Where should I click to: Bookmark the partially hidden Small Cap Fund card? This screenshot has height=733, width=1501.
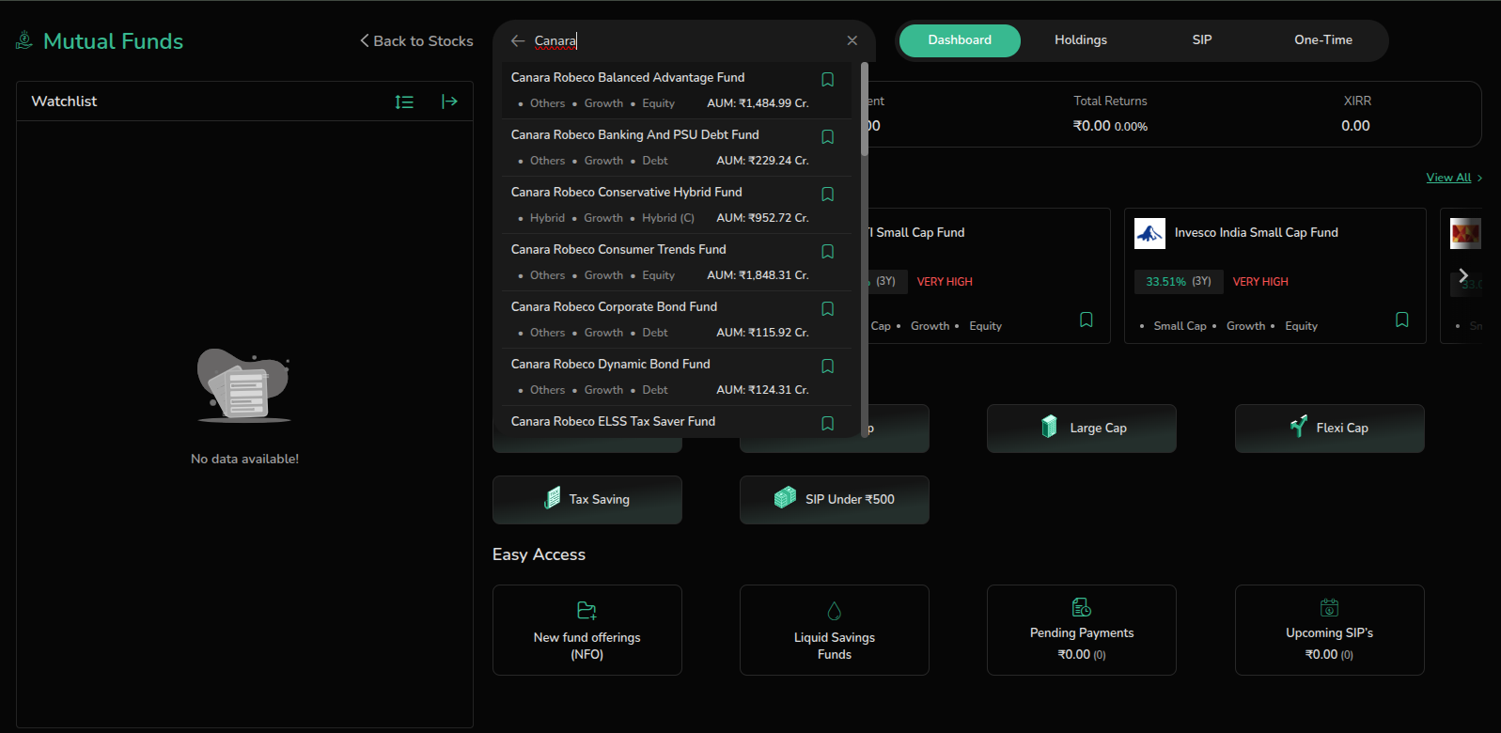coord(1086,320)
